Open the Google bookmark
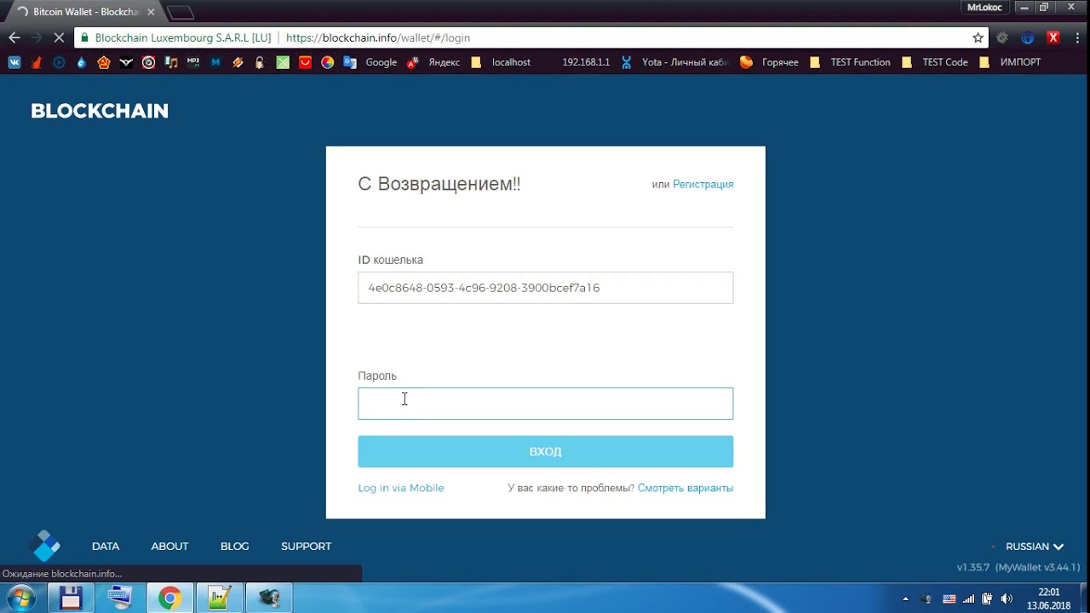Viewport: 1090px width, 613px height. click(371, 62)
